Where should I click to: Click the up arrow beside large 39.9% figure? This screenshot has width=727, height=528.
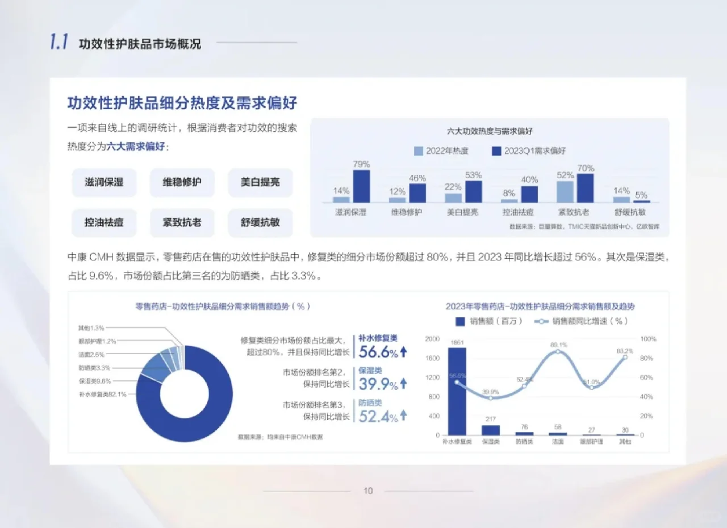[403, 384]
